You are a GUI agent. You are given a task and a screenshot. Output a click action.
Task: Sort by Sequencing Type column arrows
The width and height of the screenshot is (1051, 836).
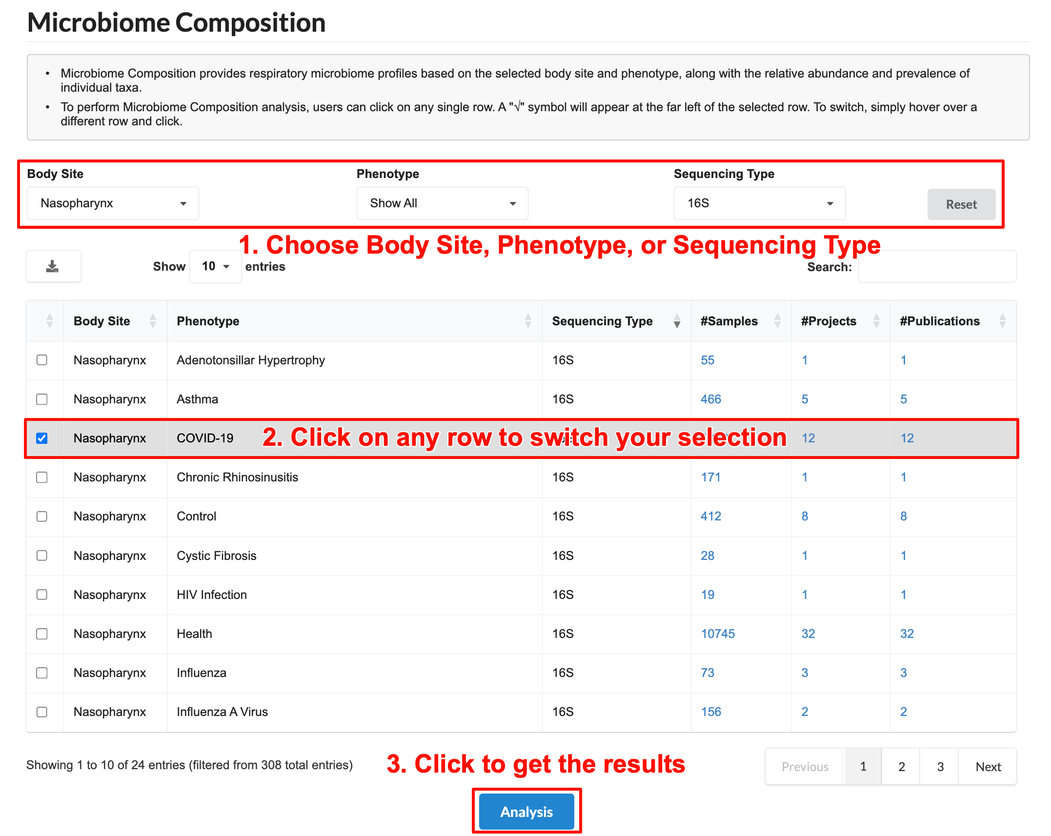click(x=677, y=321)
